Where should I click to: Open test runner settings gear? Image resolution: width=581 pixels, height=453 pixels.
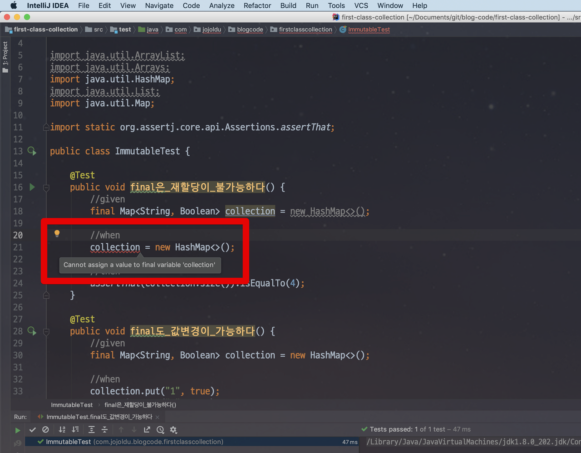point(173,430)
